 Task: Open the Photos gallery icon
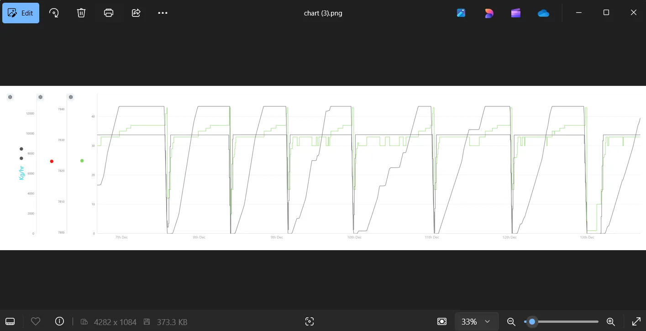461,13
